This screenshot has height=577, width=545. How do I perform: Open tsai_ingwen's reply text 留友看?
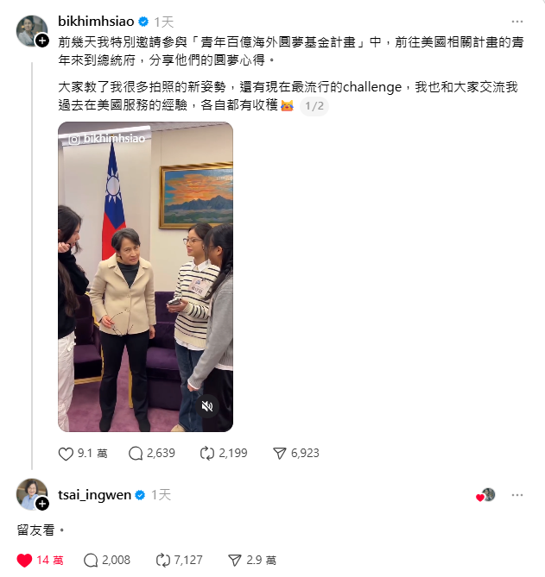coord(41,530)
